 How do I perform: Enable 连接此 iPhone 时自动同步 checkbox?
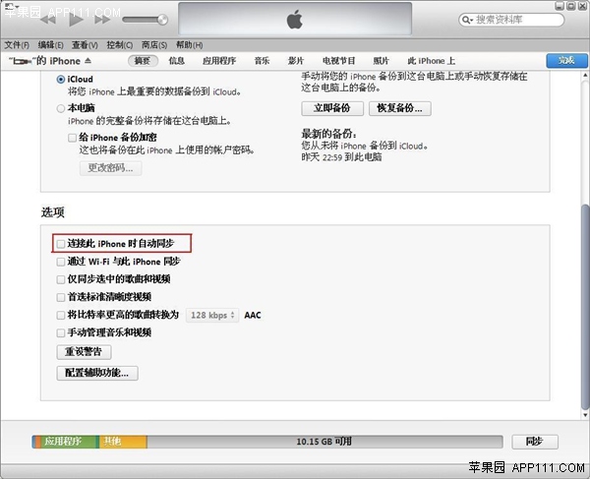coord(61,244)
